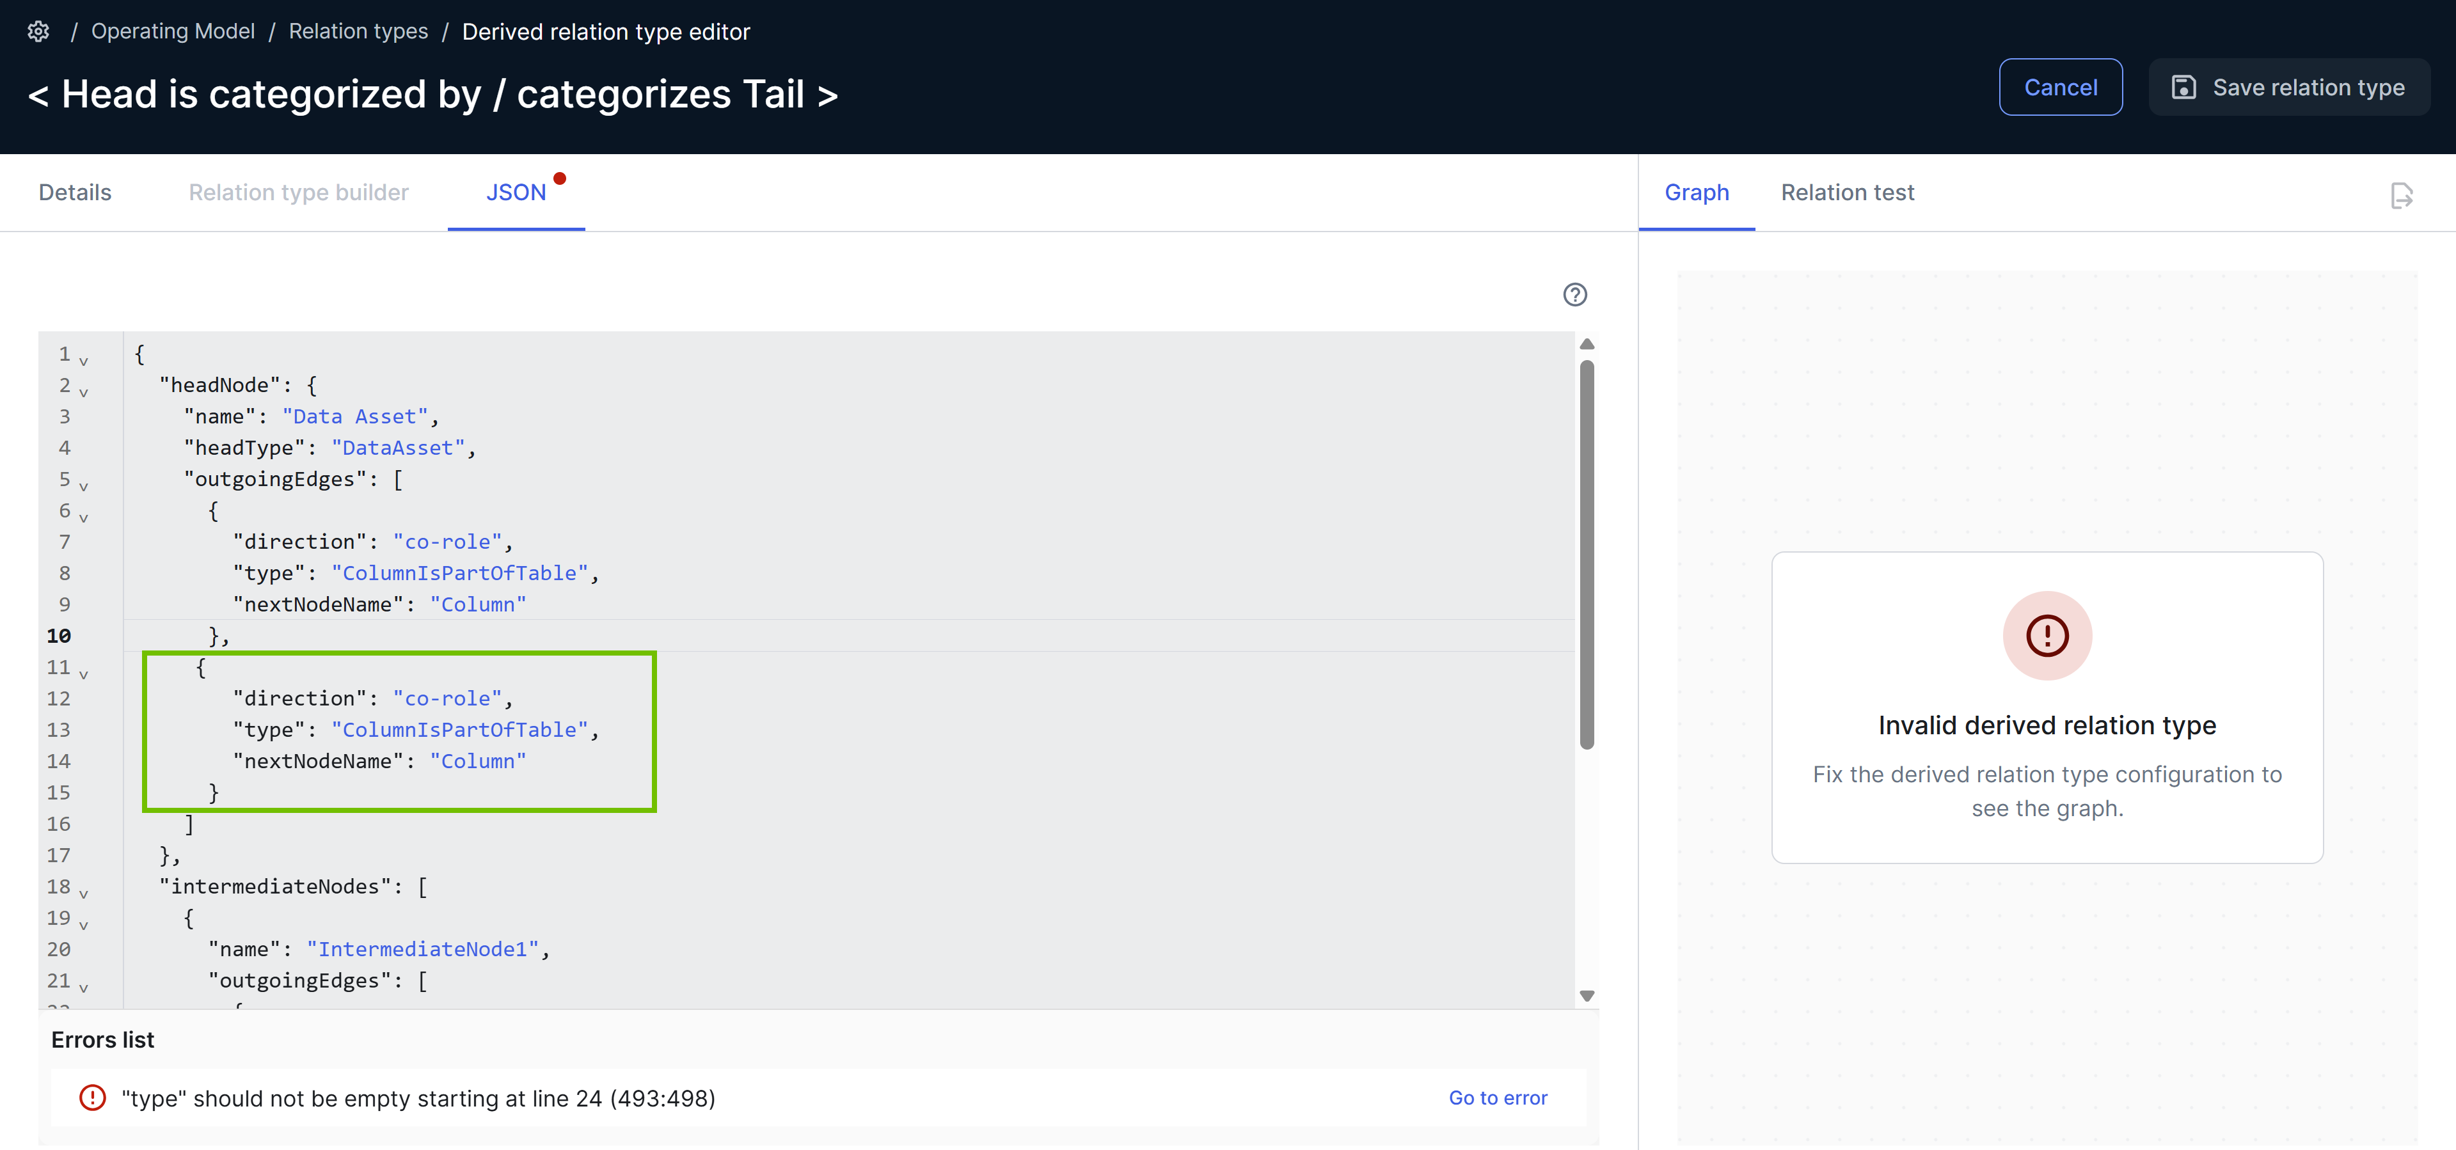Click "Column" nextNodeName value on line 14
Image resolution: width=2456 pixels, height=1150 pixels.
click(x=478, y=761)
